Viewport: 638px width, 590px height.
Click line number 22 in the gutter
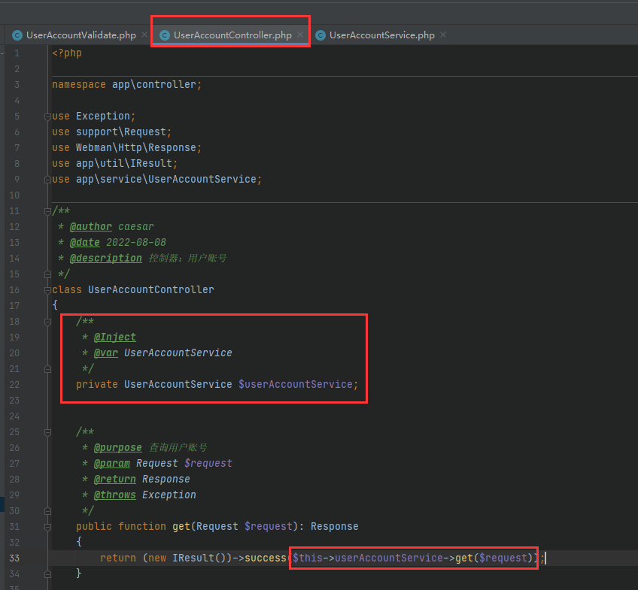pos(14,385)
